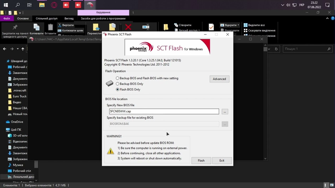The width and height of the screenshot is (335, 188).
Task: Click the Керування contextual tab
Action: click(x=103, y=13)
